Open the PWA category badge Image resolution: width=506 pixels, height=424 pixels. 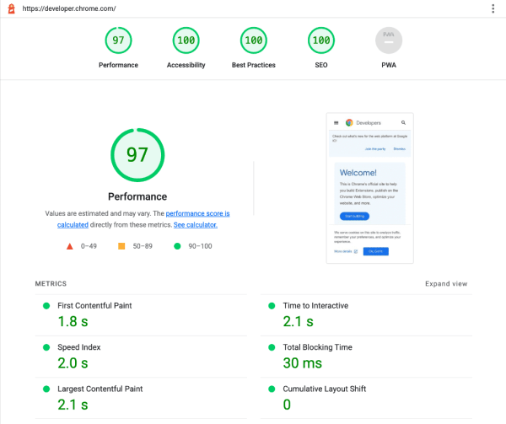coord(388,40)
